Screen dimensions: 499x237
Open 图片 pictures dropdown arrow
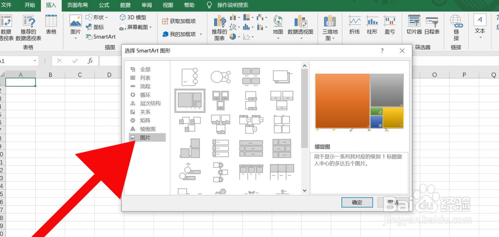[x=75, y=38]
